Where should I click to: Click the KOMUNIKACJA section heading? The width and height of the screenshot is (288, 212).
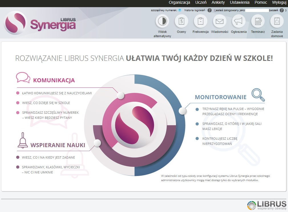pos(54,80)
